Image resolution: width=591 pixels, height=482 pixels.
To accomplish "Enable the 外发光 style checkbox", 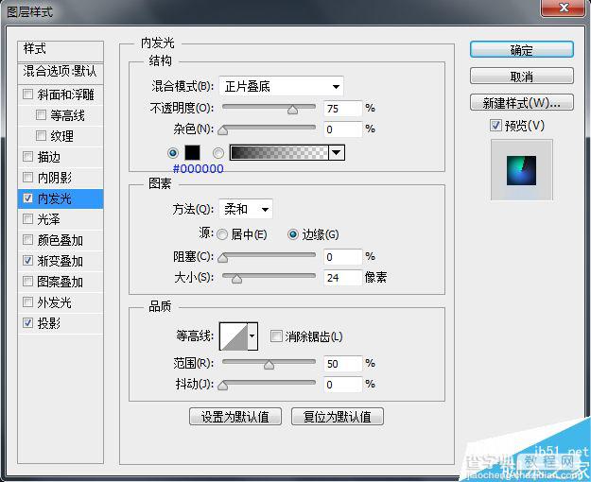I will (27, 301).
